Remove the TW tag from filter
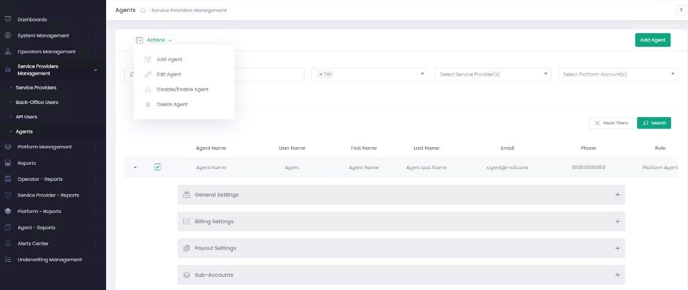The image size is (688, 290). (x=321, y=75)
